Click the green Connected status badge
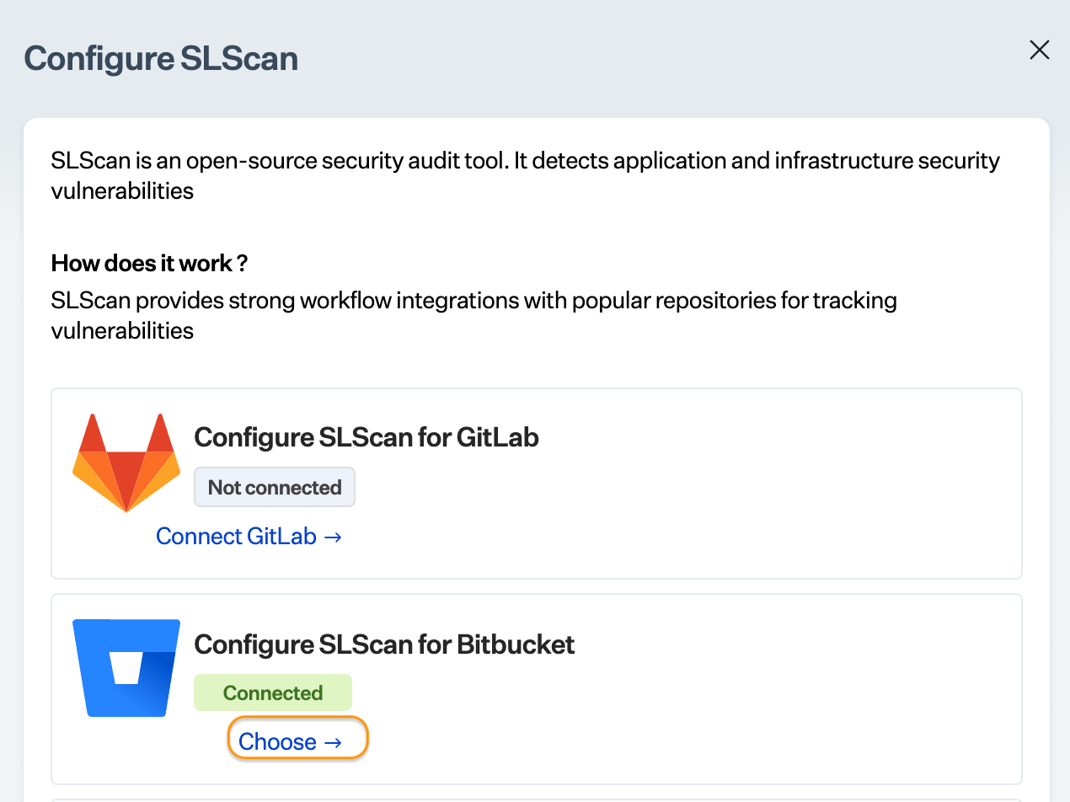 point(273,693)
